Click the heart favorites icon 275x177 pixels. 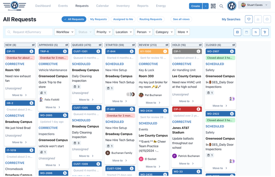[249, 19]
